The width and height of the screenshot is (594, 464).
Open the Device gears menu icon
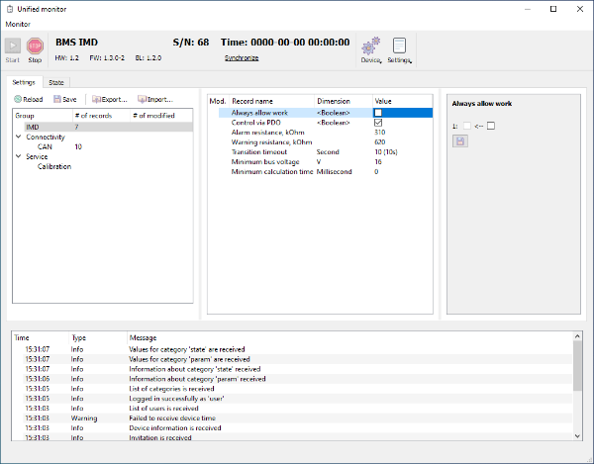point(370,46)
